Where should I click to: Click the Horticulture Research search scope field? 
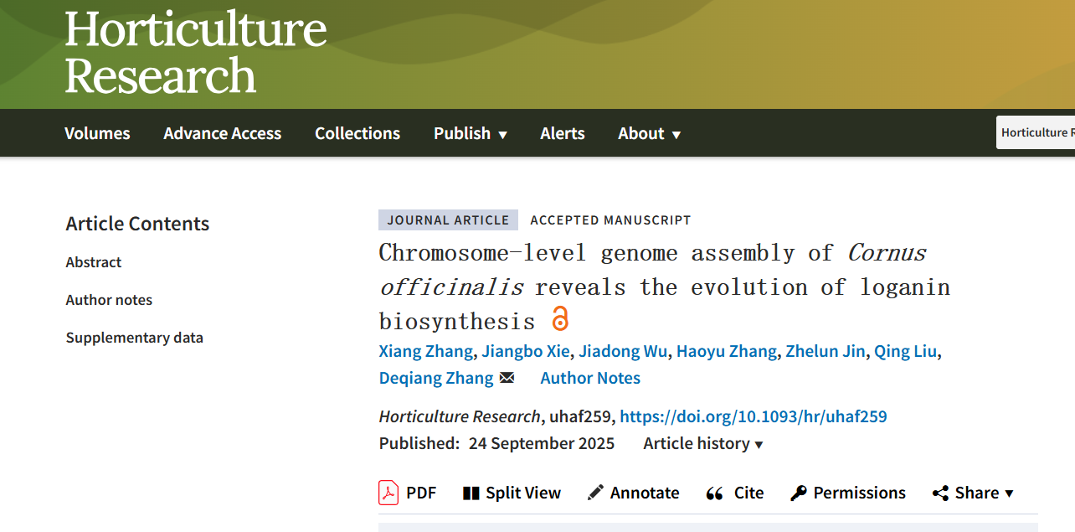tap(1036, 132)
